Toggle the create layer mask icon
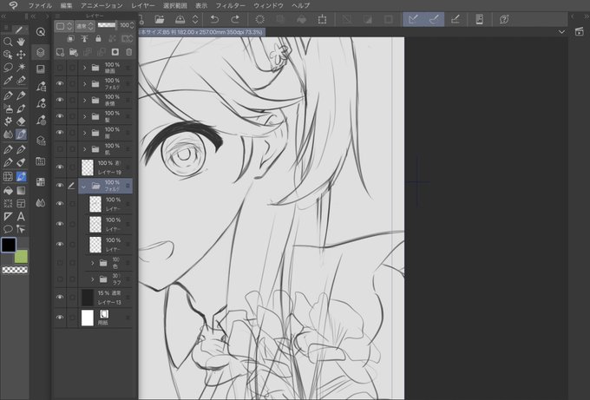 [115, 52]
